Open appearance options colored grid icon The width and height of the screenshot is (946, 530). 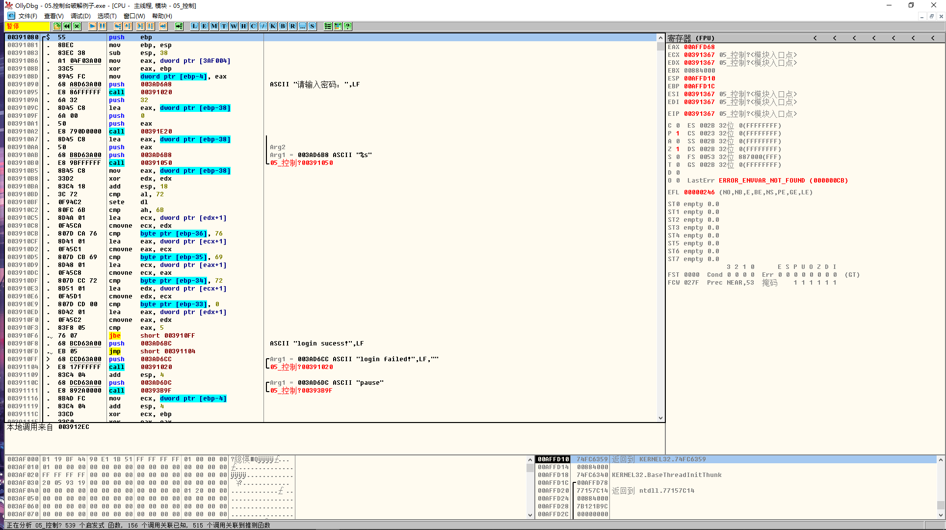point(338,26)
